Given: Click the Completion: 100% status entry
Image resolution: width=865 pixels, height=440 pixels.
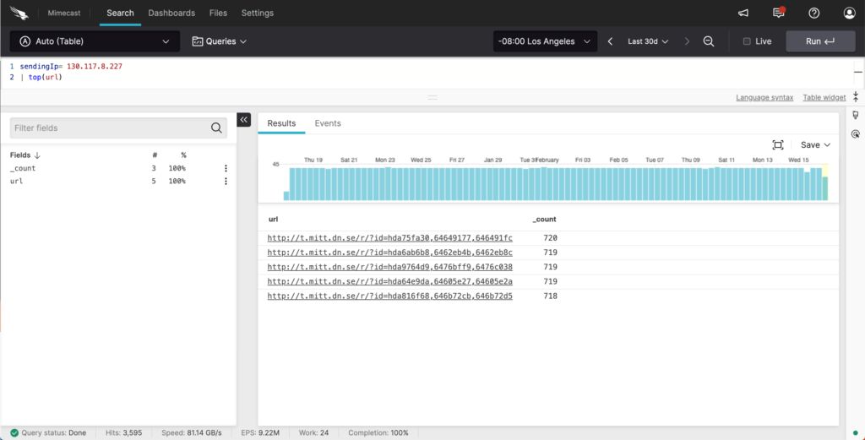Looking at the screenshot, I should pos(378,433).
